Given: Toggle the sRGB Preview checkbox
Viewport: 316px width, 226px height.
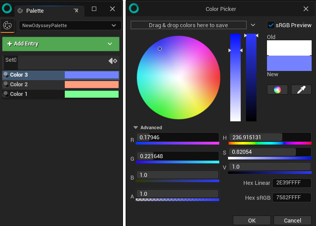Looking at the screenshot, I should pos(270,25).
